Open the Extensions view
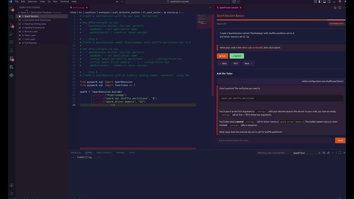This screenshot has width=354, height=199. (x=11, y=42)
